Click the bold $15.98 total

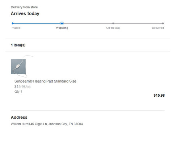coord(159,95)
